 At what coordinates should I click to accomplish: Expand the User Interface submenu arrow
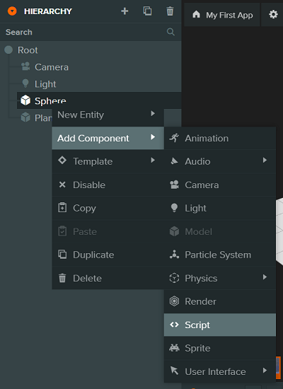[265, 371]
